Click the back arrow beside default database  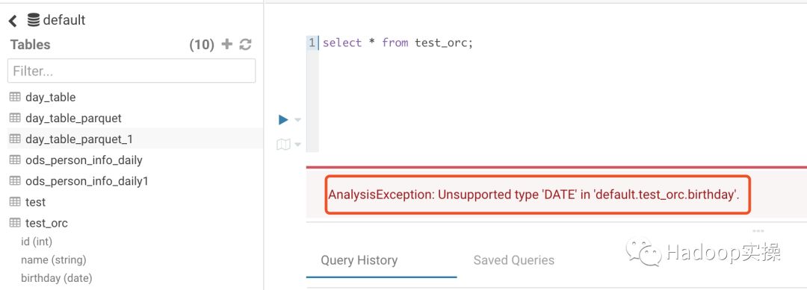pos(13,21)
